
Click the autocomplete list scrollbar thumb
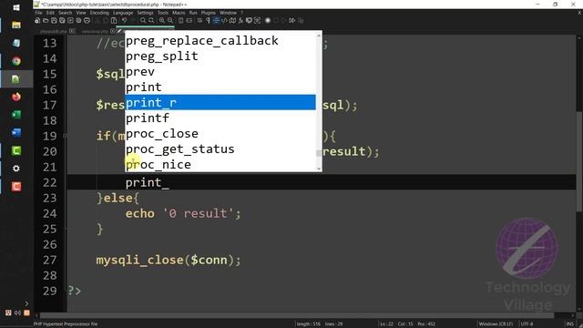click(x=319, y=153)
